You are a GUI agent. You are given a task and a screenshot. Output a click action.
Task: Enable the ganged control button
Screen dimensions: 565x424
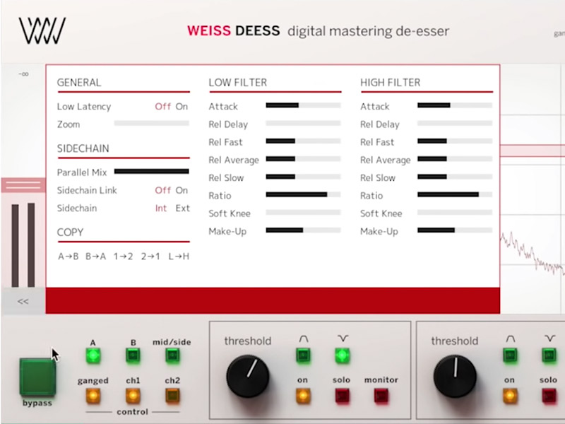(92, 395)
